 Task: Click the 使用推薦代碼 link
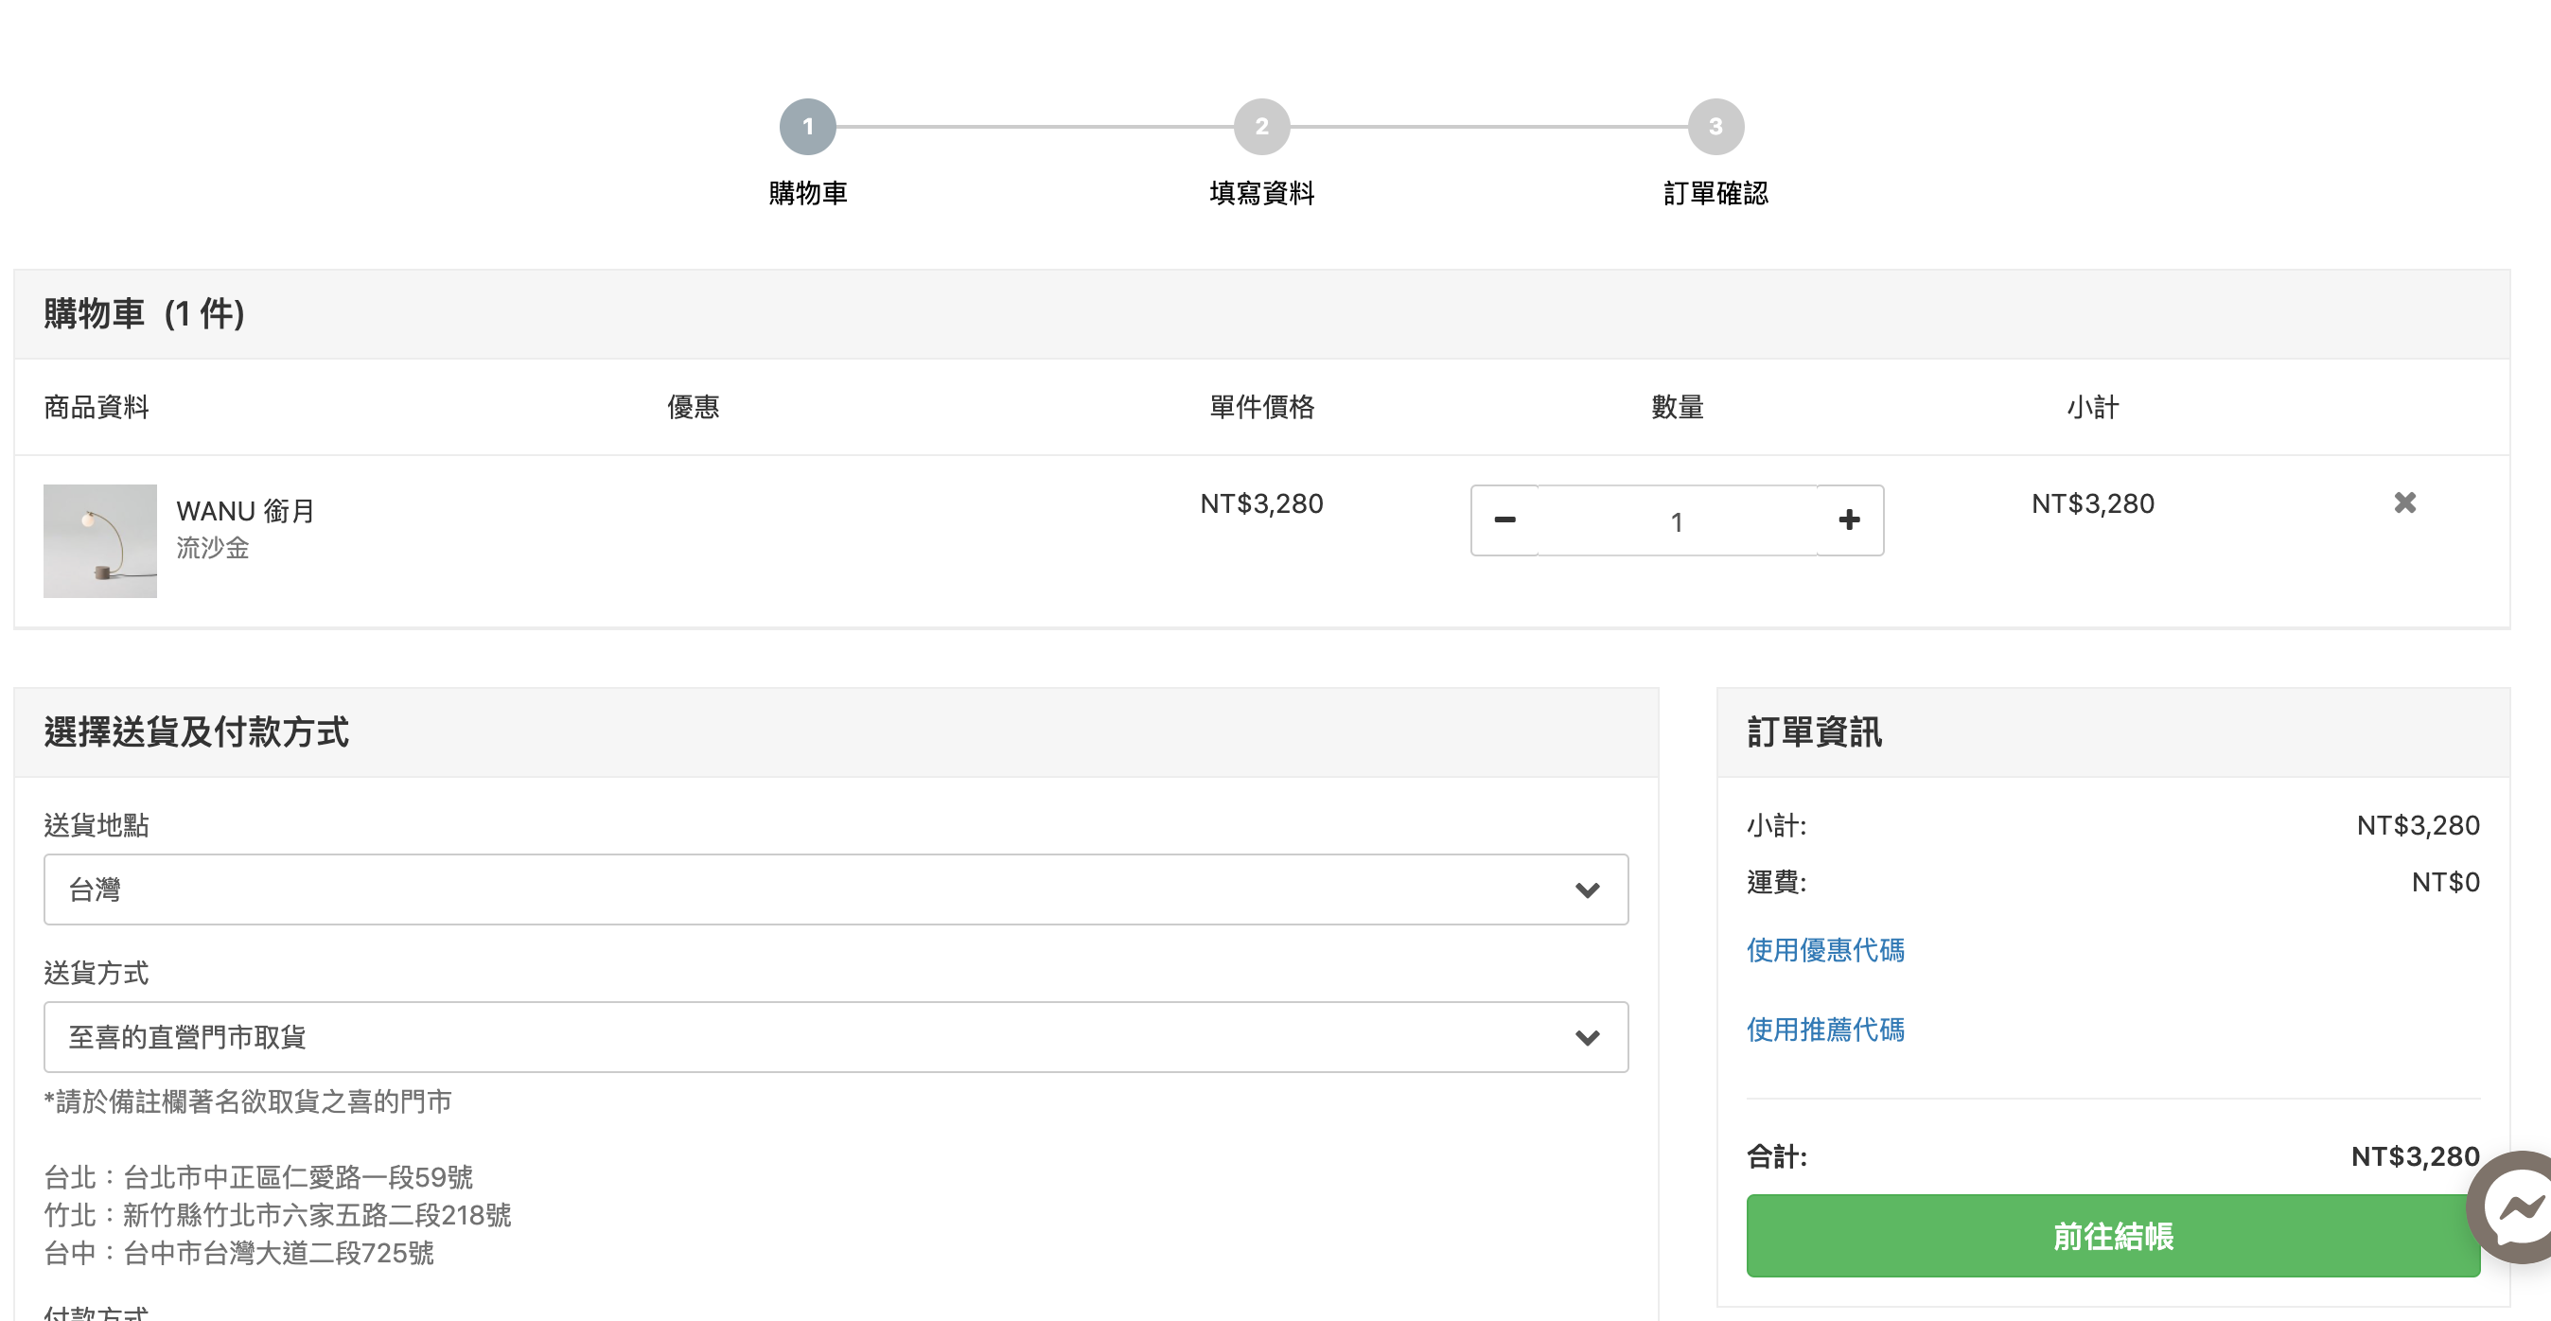click(x=1824, y=1029)
